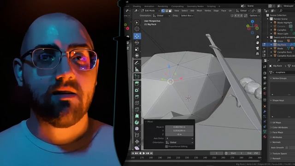Enable vertex select mode

pyautogui.click(x=163, y=11)
